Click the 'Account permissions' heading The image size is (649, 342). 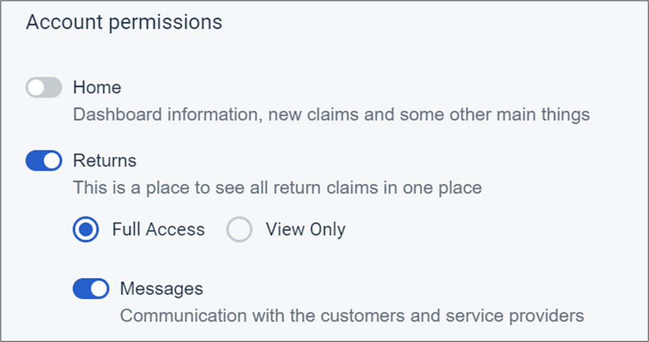(124, 22)
